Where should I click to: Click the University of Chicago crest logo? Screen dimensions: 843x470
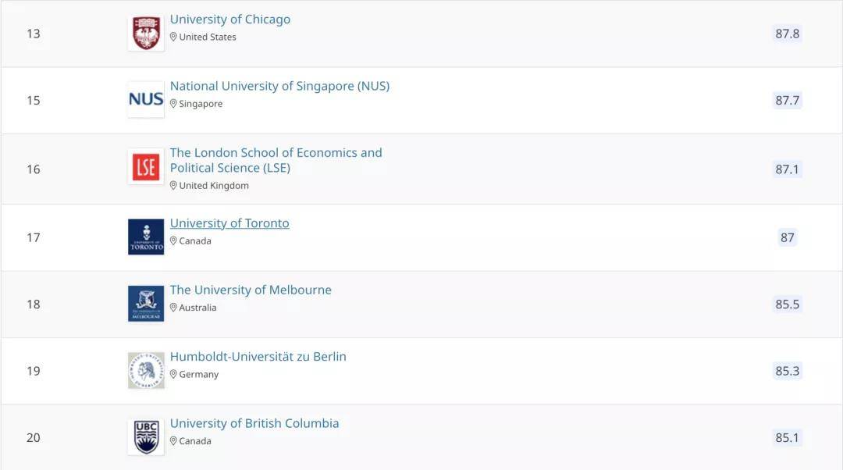tap(146, 34)
